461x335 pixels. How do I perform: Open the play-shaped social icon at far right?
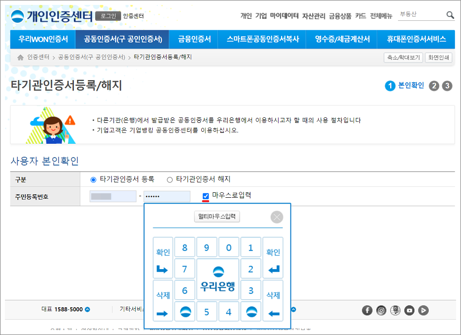(x=423, y=310)
